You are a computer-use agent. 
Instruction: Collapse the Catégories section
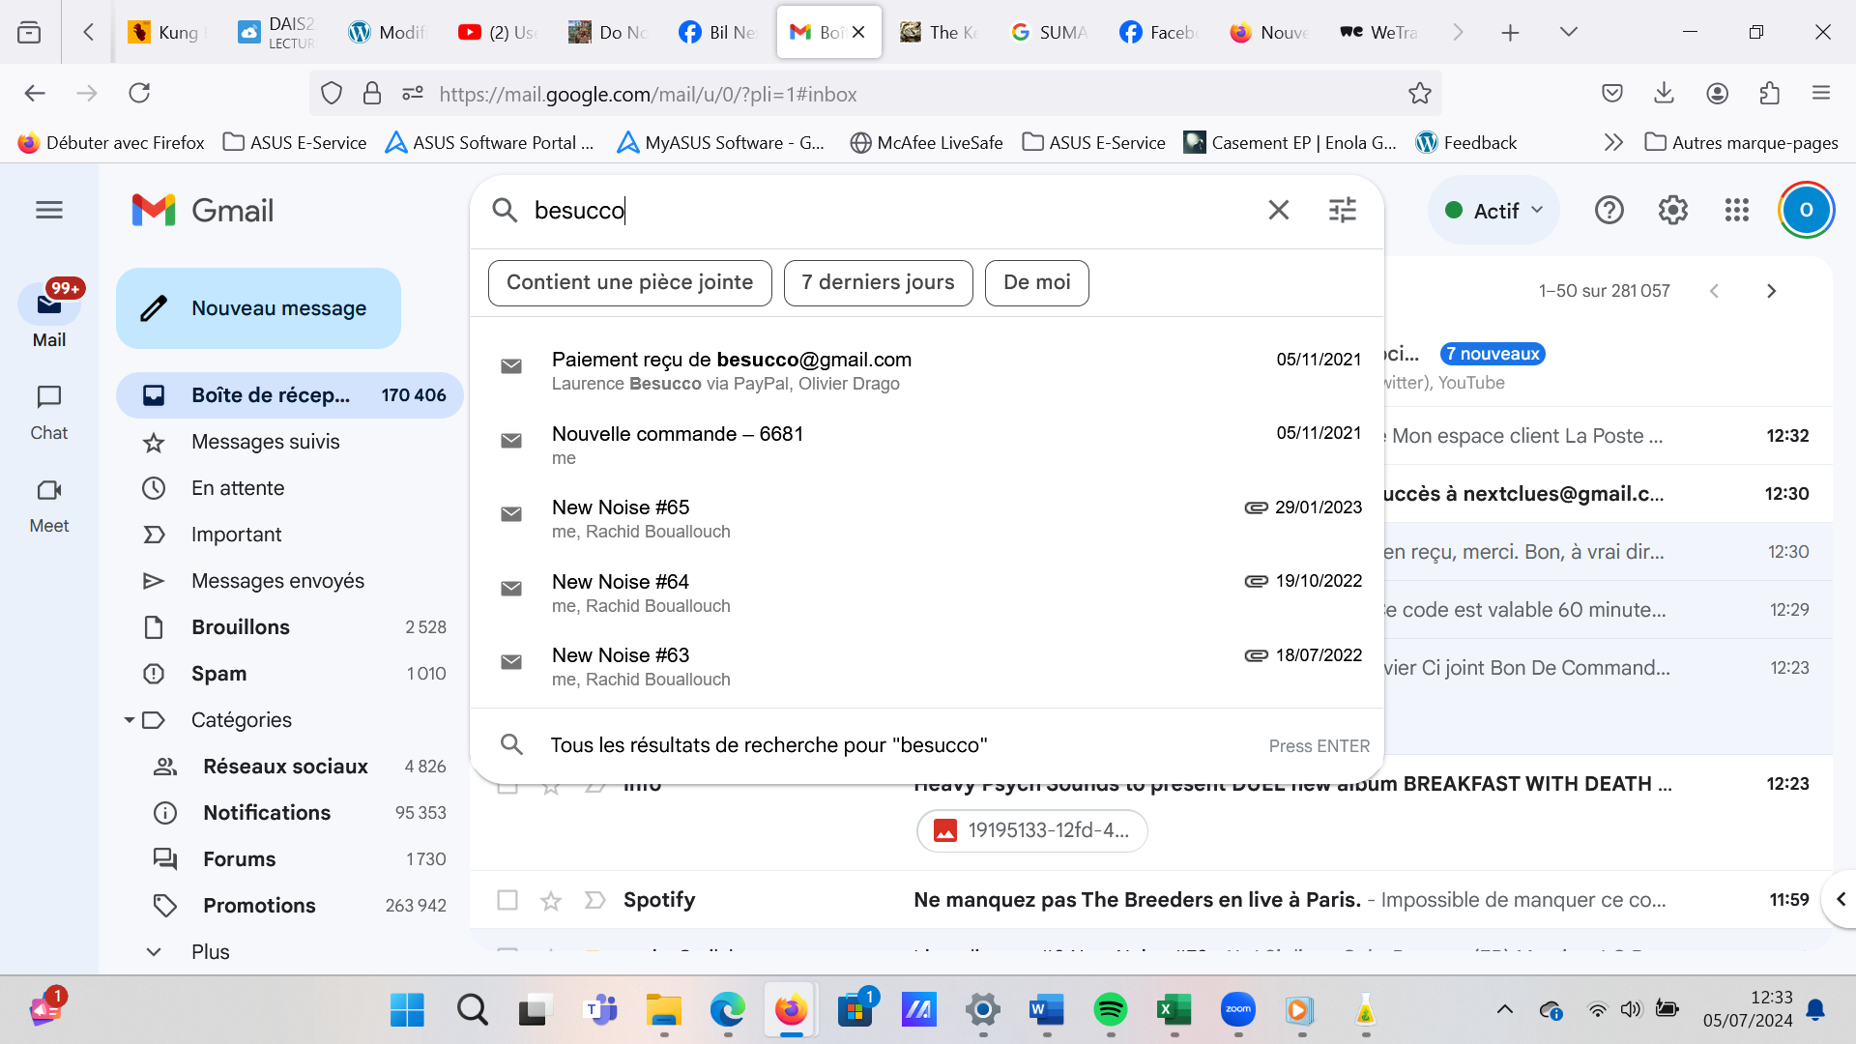(129, 720)
